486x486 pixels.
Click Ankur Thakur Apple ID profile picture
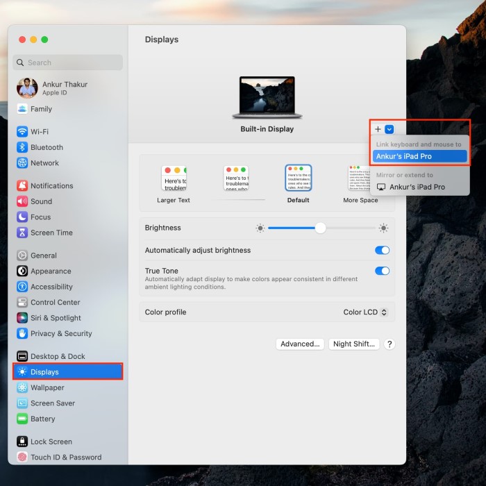click(x=27, y=88)
